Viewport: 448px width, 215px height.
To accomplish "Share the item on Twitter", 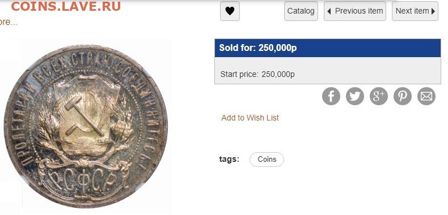I will click(355, 96).
